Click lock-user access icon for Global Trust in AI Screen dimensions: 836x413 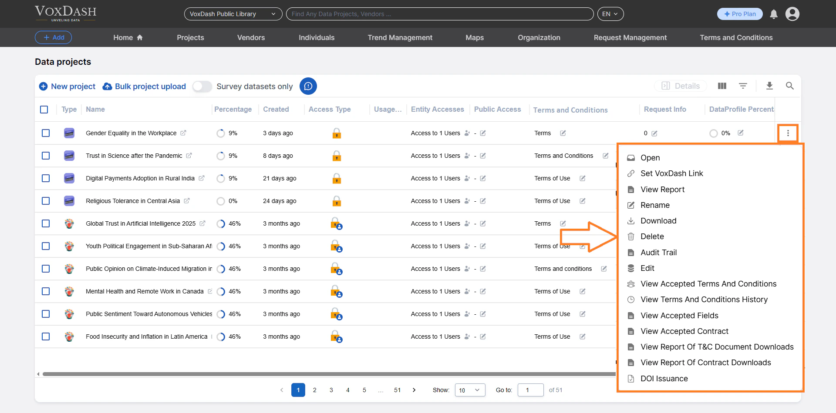coord(337,223)
